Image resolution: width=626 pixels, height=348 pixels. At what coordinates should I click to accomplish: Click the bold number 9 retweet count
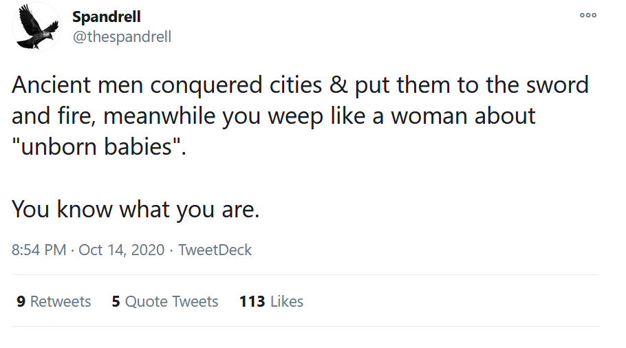pyautogui.click(x=21, y=301)
